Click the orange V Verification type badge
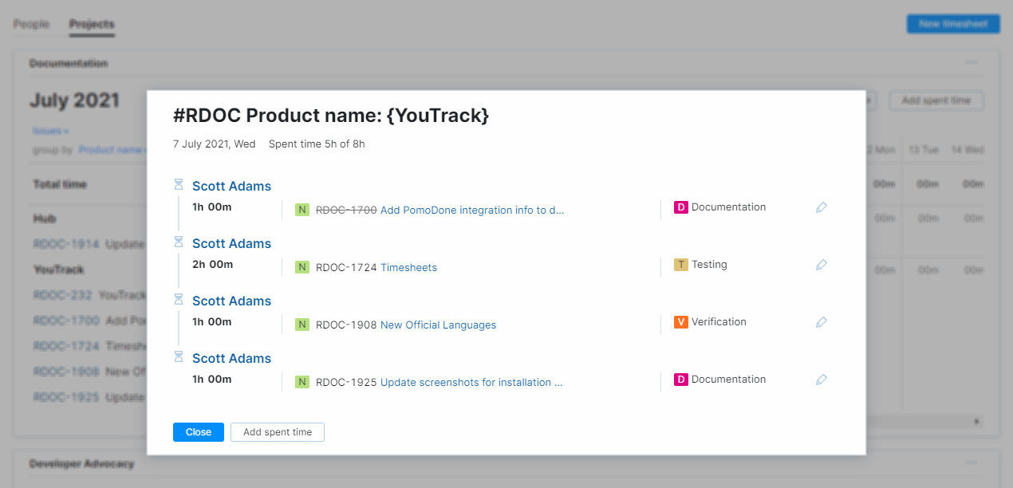This screenshot has width=1013, height=488. click(681, 322)
